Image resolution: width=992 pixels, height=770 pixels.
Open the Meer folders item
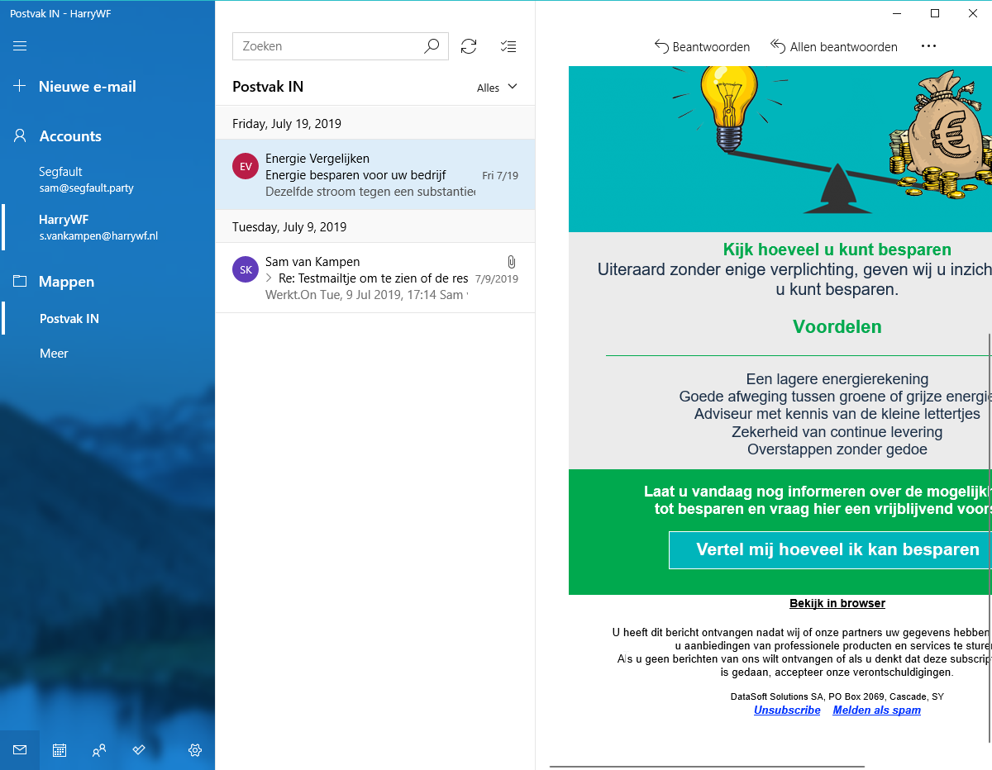54,354
